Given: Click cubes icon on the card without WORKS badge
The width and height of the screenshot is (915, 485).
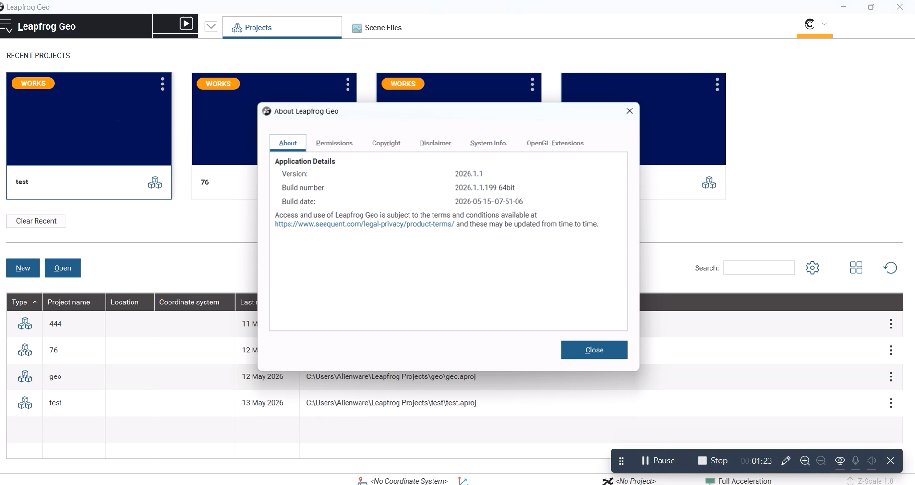Looking at the screenshot, I should pos(709,182).
